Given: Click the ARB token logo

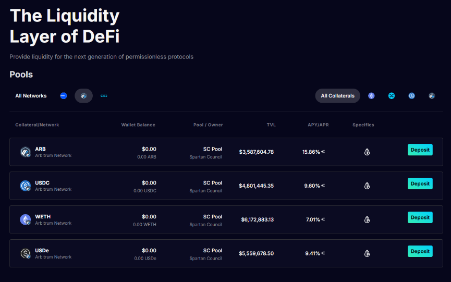Looking at the screenshot, I should pos(26,152).
